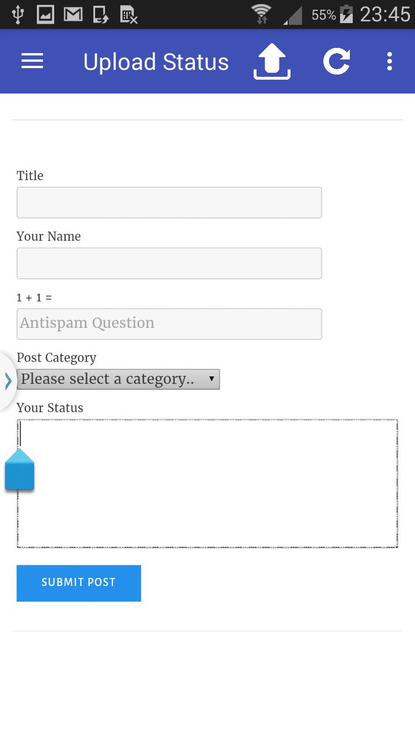Screen dimensions: 415x739
Task: Click inside the Your Status textarea
Action: coord(207,483)
